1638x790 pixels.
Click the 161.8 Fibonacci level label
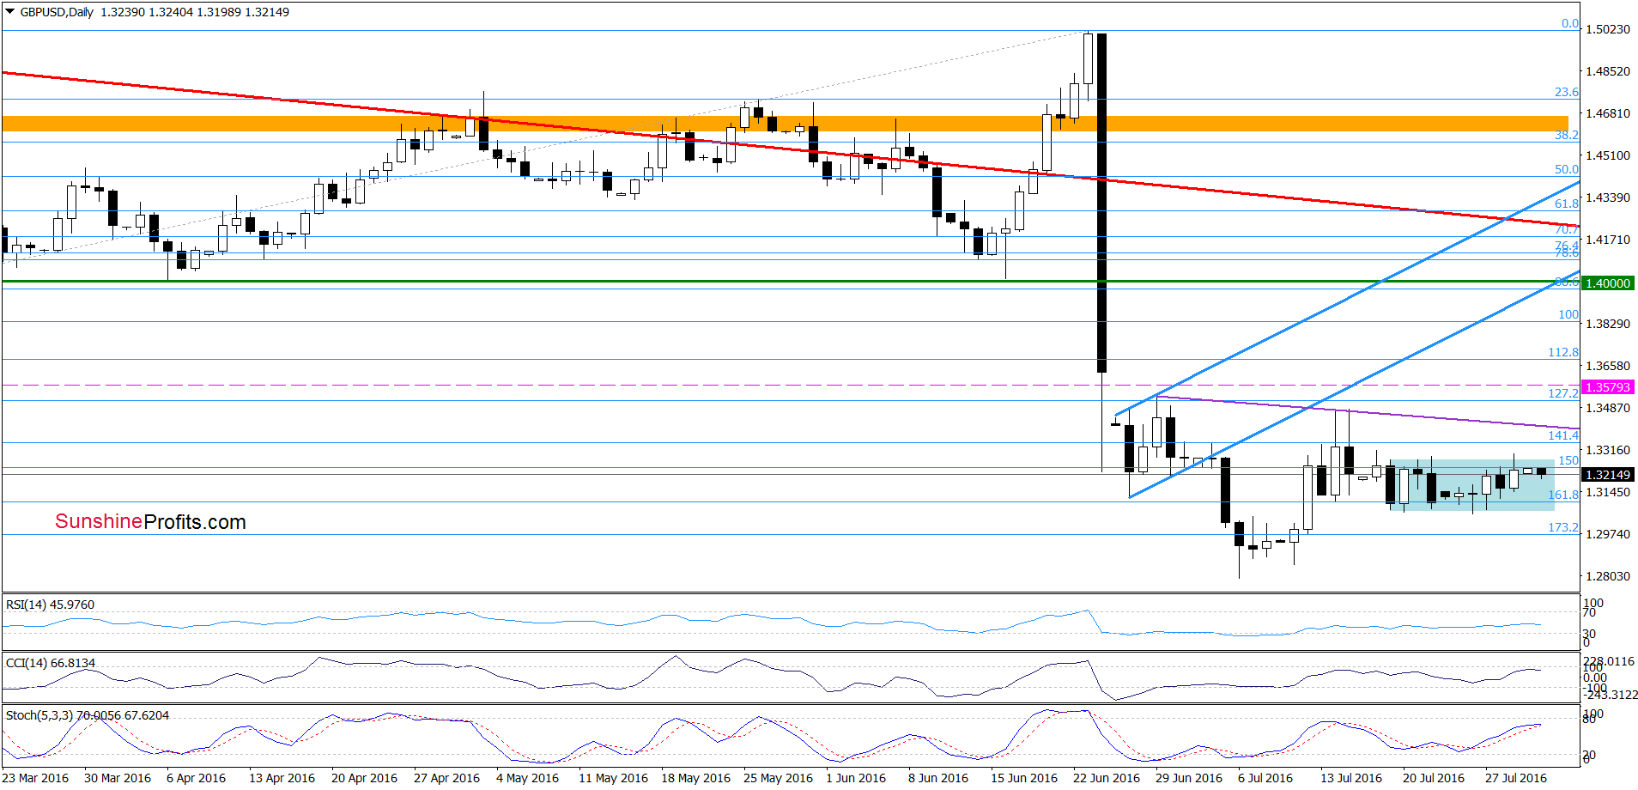pos(1563,495)
